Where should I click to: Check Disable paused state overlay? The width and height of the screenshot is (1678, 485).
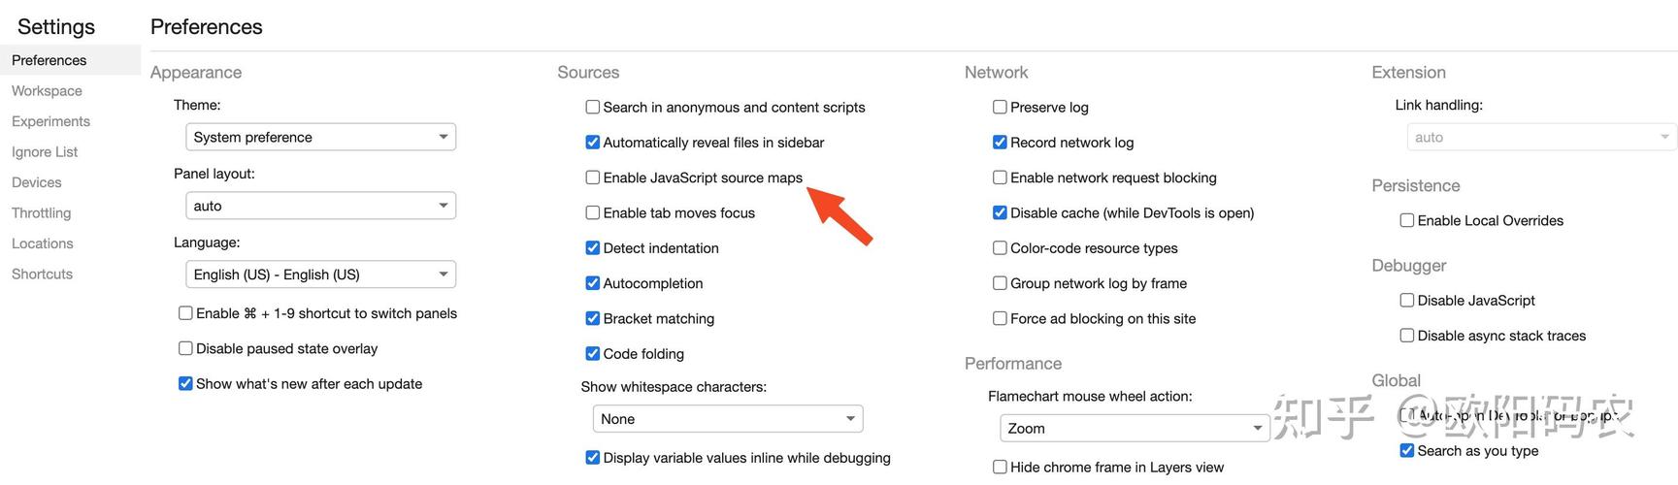pos(185,348)
